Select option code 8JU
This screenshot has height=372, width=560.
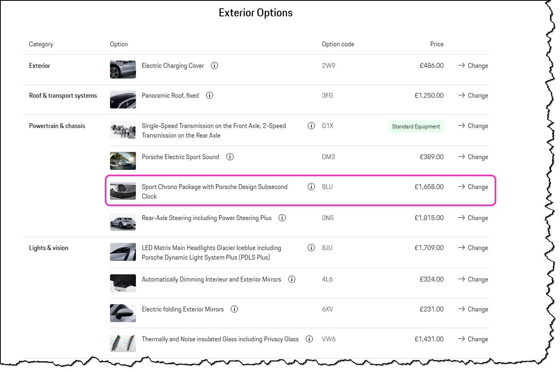tap(327, 248)
